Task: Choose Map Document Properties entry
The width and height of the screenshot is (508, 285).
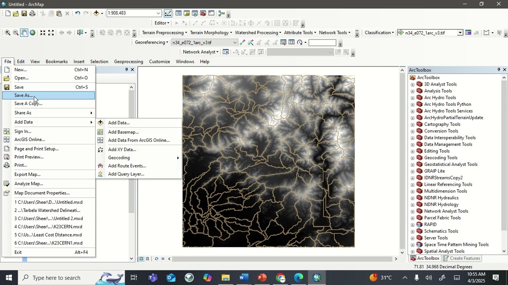Action: [x=48, y=193]
